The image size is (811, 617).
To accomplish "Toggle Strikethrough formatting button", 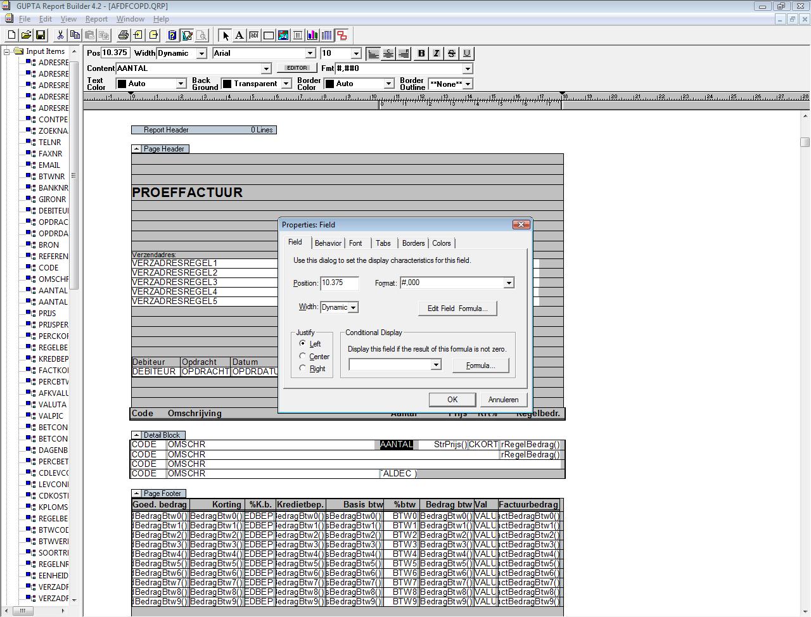I will [452, 54].
